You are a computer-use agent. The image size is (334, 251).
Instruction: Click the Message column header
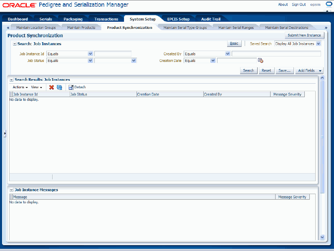point(144,197)
